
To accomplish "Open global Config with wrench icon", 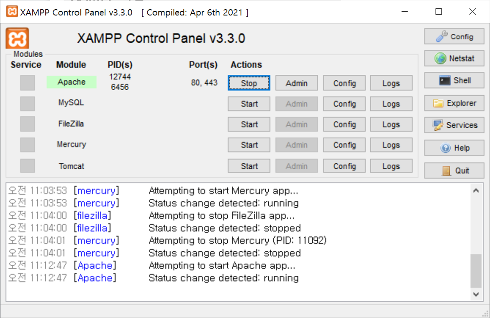I will tap(454, 36).
